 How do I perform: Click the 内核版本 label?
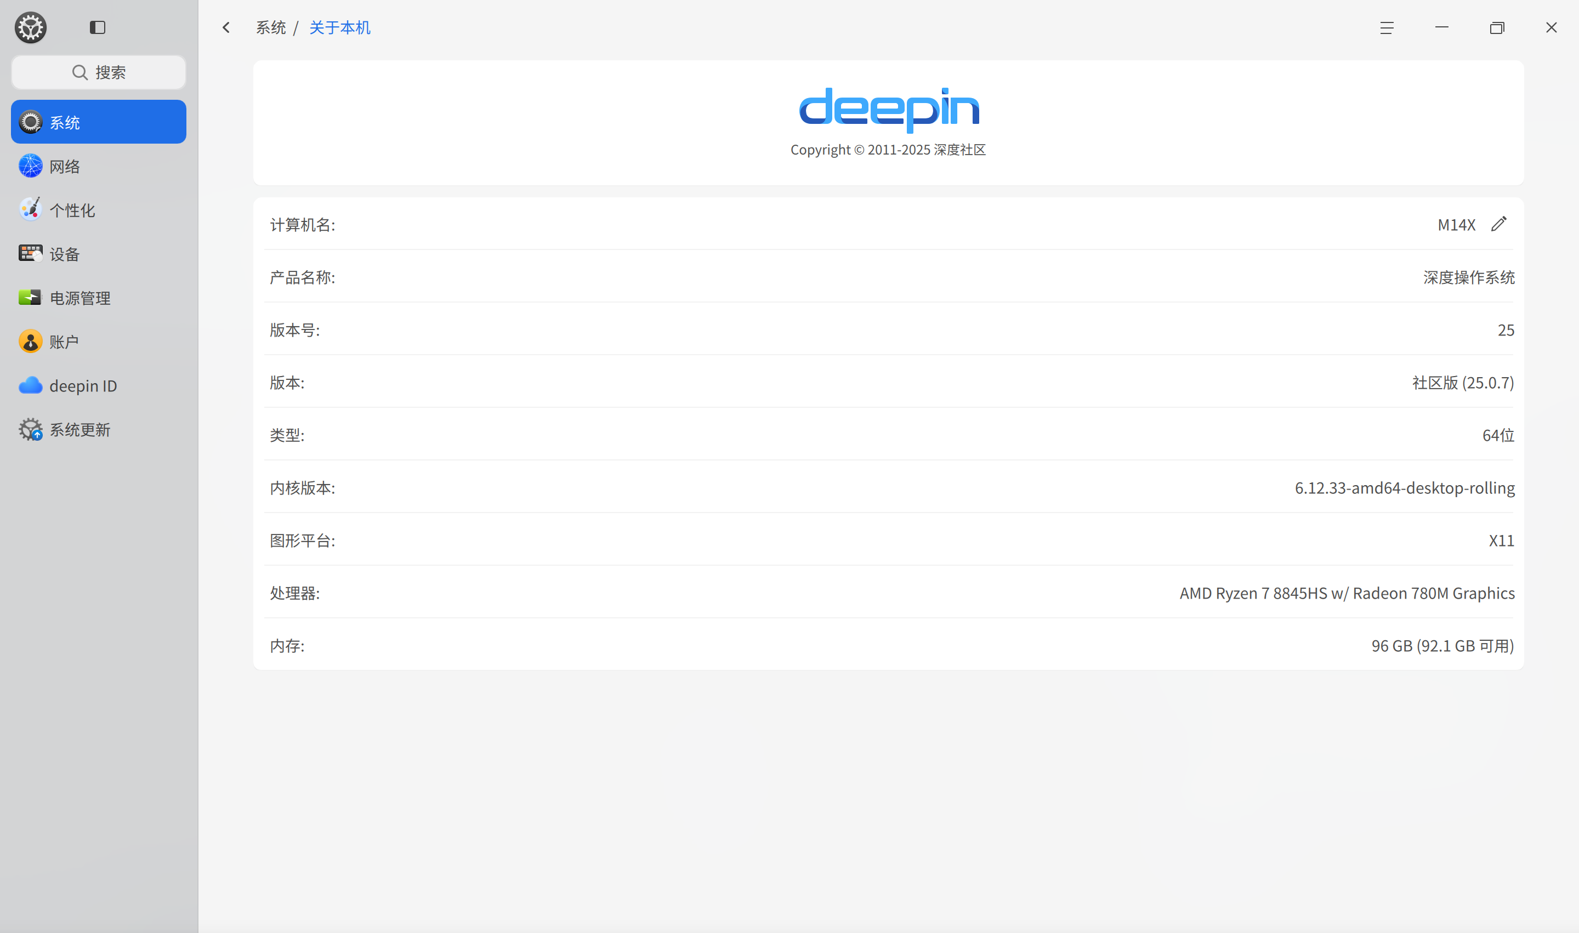303,488
